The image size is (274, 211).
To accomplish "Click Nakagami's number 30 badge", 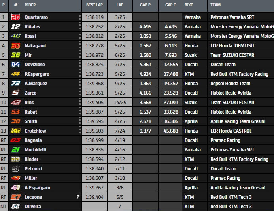I will coord(15,45).
